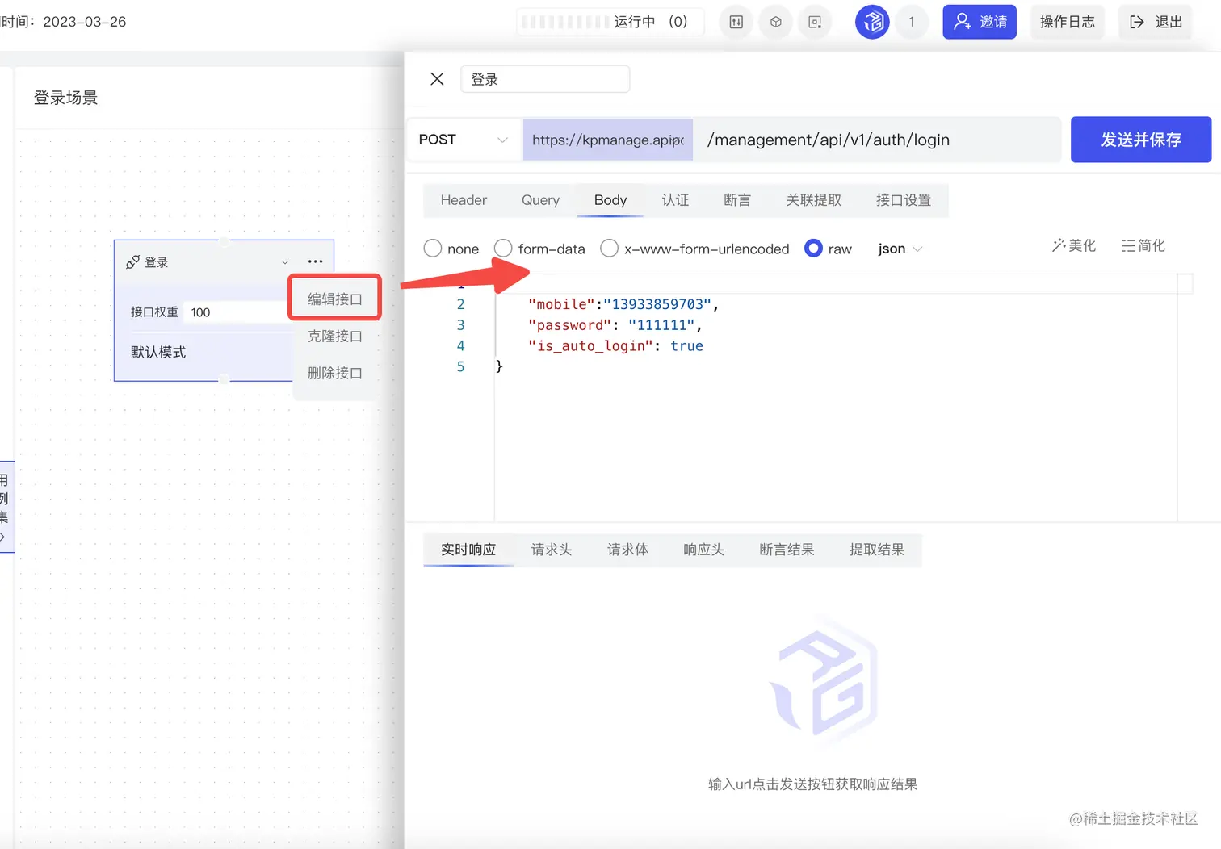Show the 请求体 tab
This screenshot has width=1221, height=849.
pyautogui.click(x=627, y=550)
